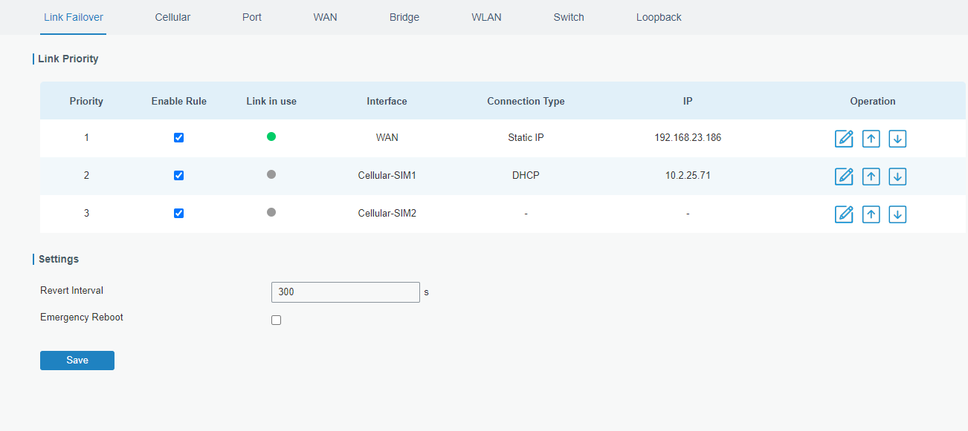
Task: Disable the WAN rule checkbox
Action: [x=178, y=138]
